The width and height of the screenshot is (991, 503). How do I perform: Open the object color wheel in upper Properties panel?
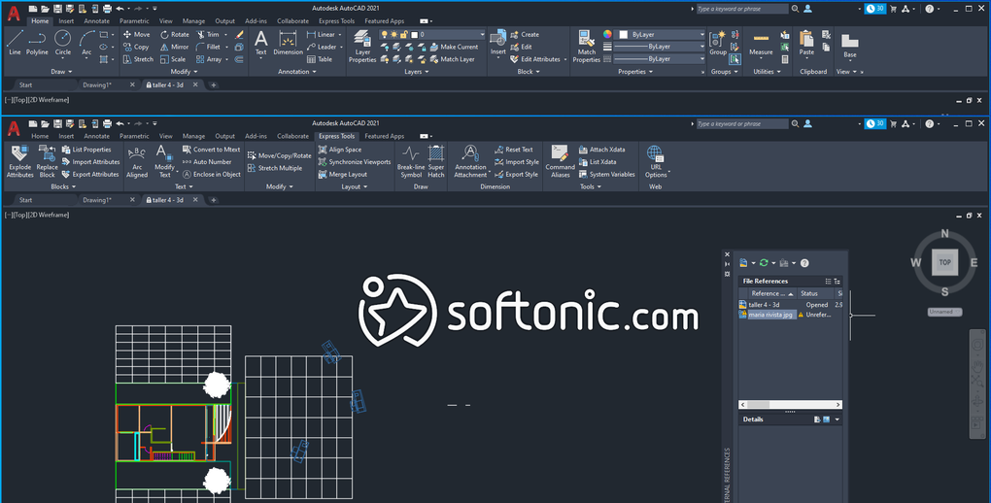click(607, 35)
